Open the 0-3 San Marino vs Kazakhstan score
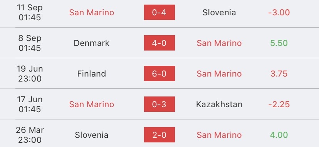319x147 pixels. 159,104
